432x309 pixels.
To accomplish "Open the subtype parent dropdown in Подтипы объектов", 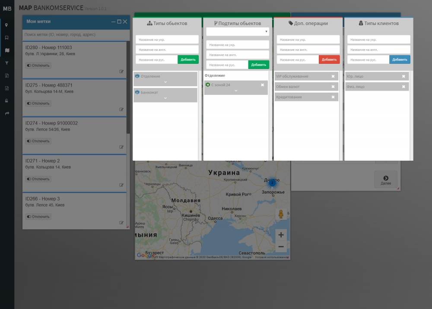I will pos(237,31).
